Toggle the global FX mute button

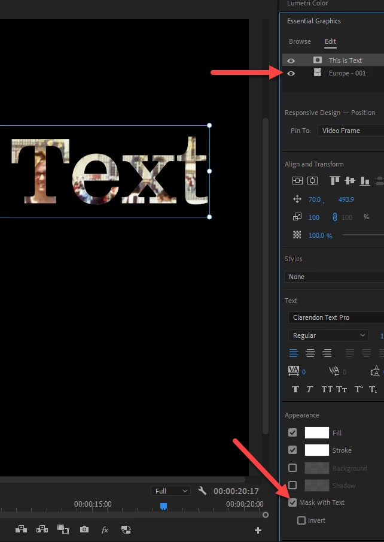click(105, 529)
